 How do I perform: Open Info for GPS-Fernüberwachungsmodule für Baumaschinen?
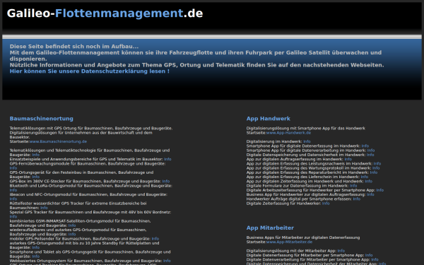[13, 168]
